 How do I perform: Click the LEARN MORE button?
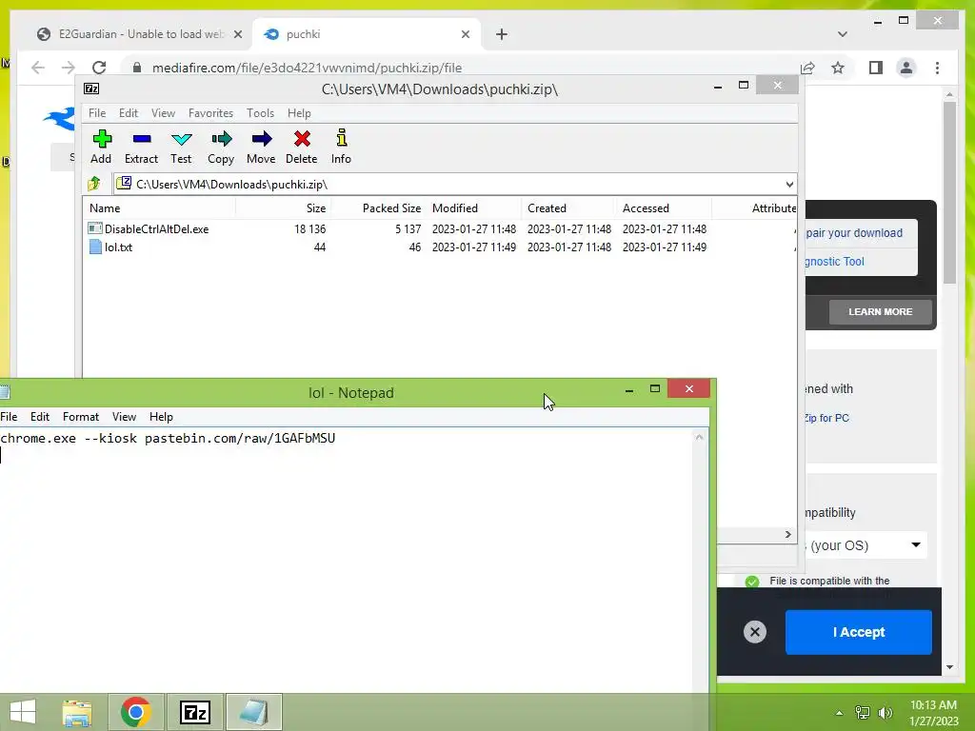coord(881,311)
